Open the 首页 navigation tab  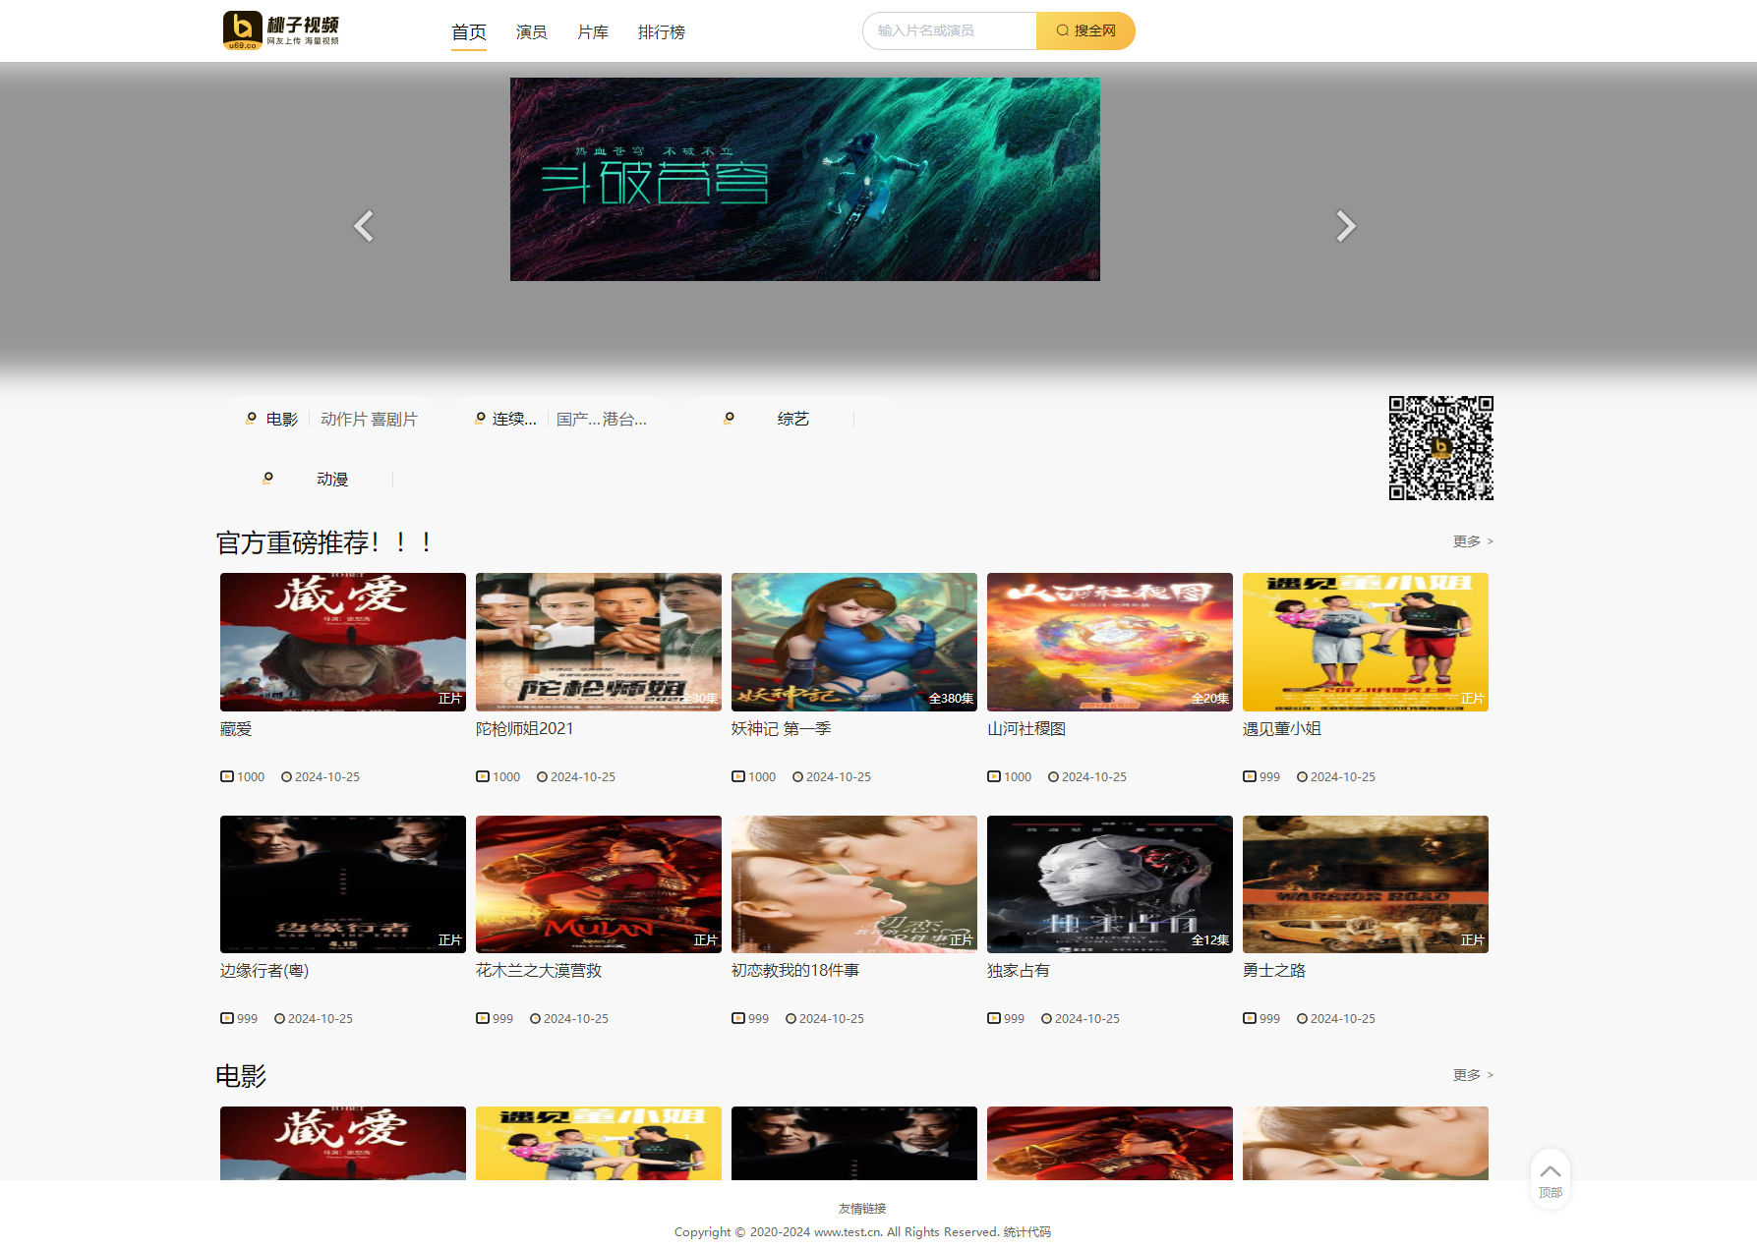pyautogui.click(x=469, y=32)
